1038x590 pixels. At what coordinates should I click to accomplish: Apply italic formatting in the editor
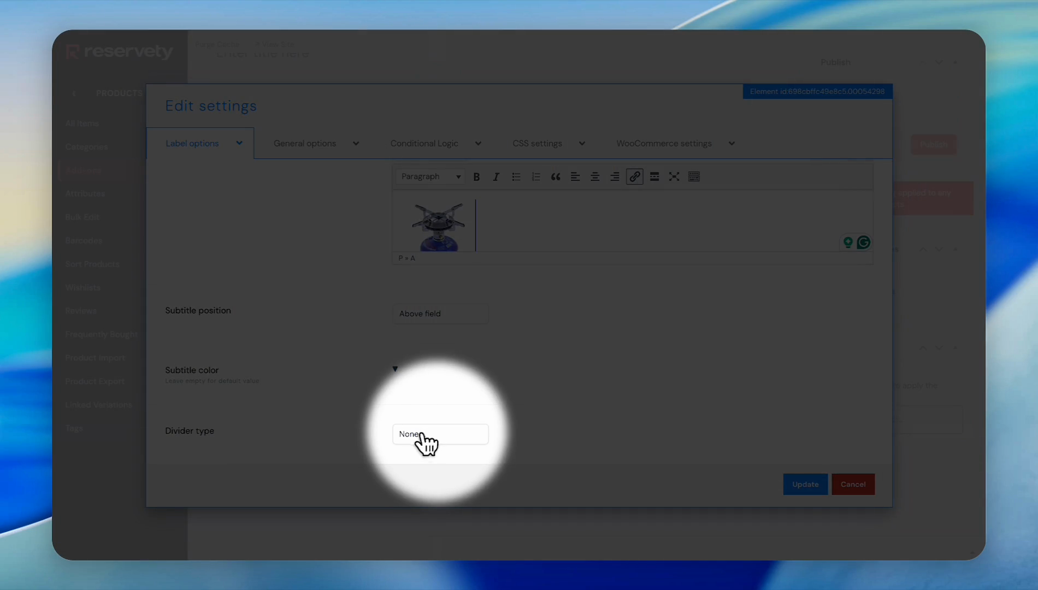click(496, 177)
